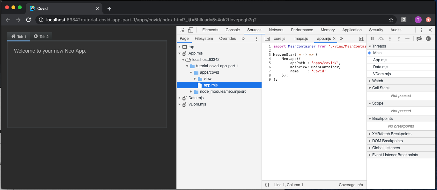Close the app.mjs editor tab
This screenshot has height=190, width=437.
coord(334,38)
